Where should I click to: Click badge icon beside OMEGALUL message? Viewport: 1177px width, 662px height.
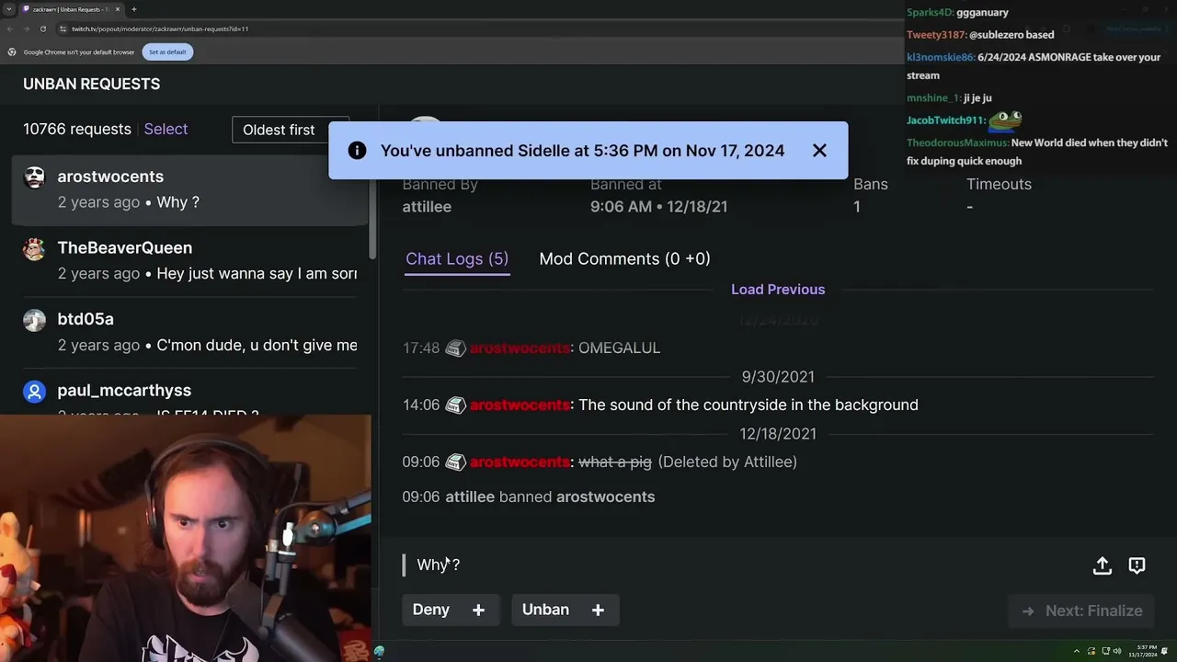455,348
